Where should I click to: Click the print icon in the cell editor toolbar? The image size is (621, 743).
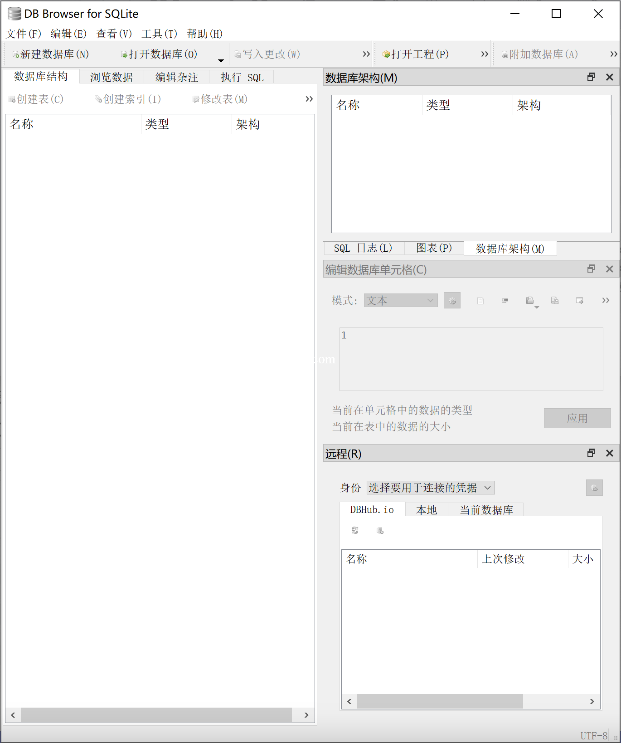(x=529, y=301)
